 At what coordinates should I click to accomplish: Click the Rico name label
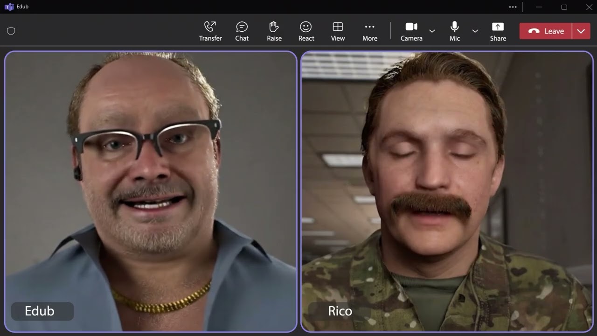click(340, 311)
